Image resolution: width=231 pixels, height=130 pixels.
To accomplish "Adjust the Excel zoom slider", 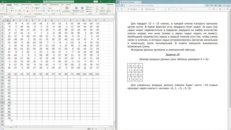I will click(x=105, y=129).
